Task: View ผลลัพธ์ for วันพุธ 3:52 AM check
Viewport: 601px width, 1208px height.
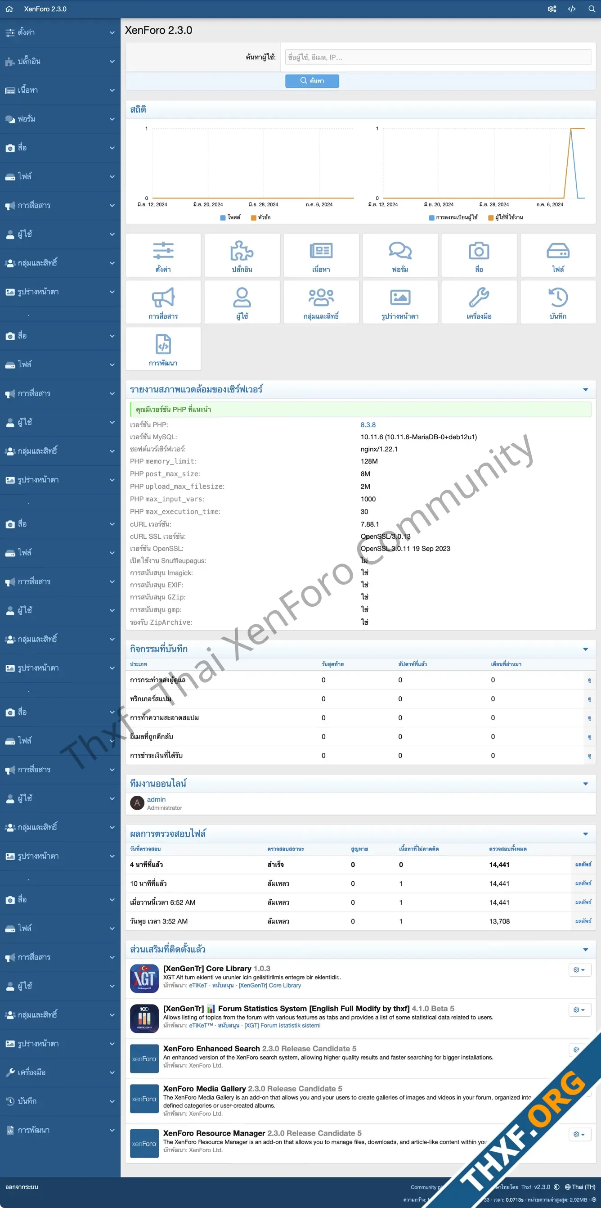Action: (583, 921)
